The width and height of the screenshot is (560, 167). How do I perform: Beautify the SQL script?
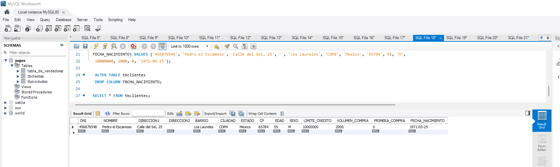[x=227, y=46]
